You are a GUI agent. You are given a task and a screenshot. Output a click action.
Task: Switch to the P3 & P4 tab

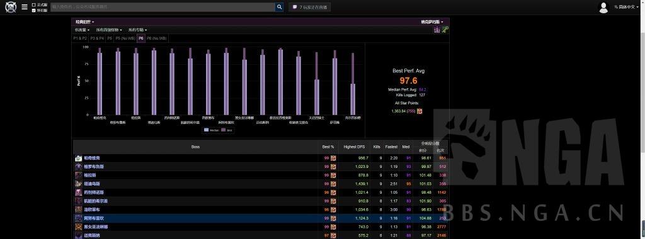(x=98, y=38)
